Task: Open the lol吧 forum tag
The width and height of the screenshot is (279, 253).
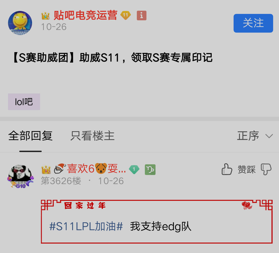Action: (x=24, y=102)
